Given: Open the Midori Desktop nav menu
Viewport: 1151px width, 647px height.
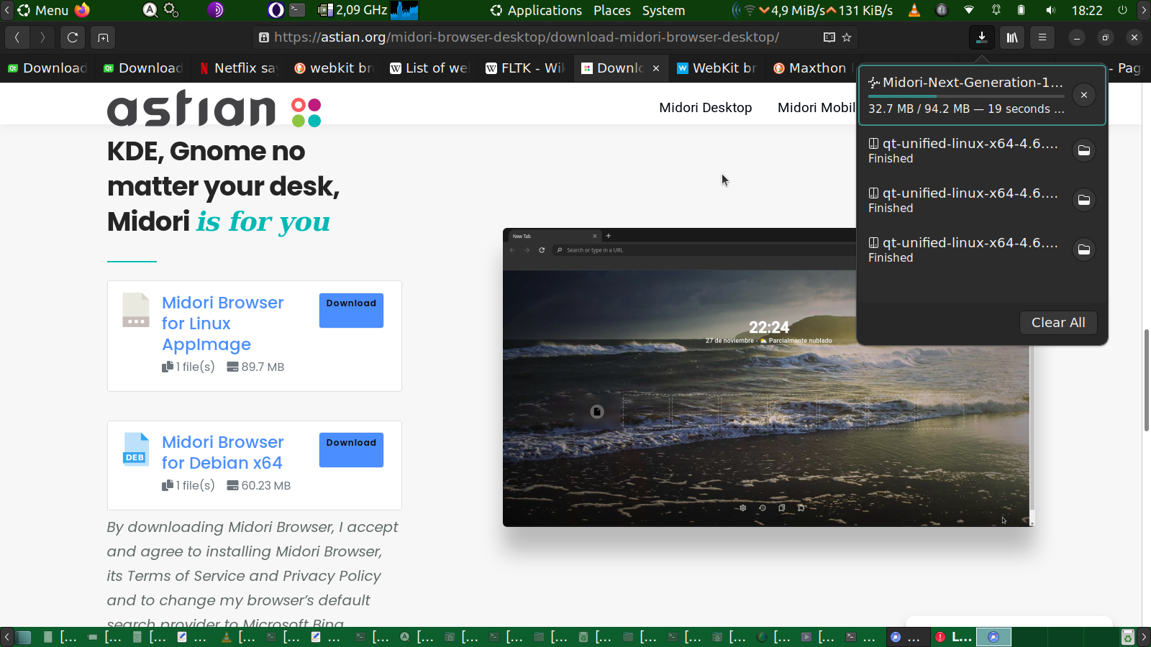Looking at the screenshot, I should [706, 108].
